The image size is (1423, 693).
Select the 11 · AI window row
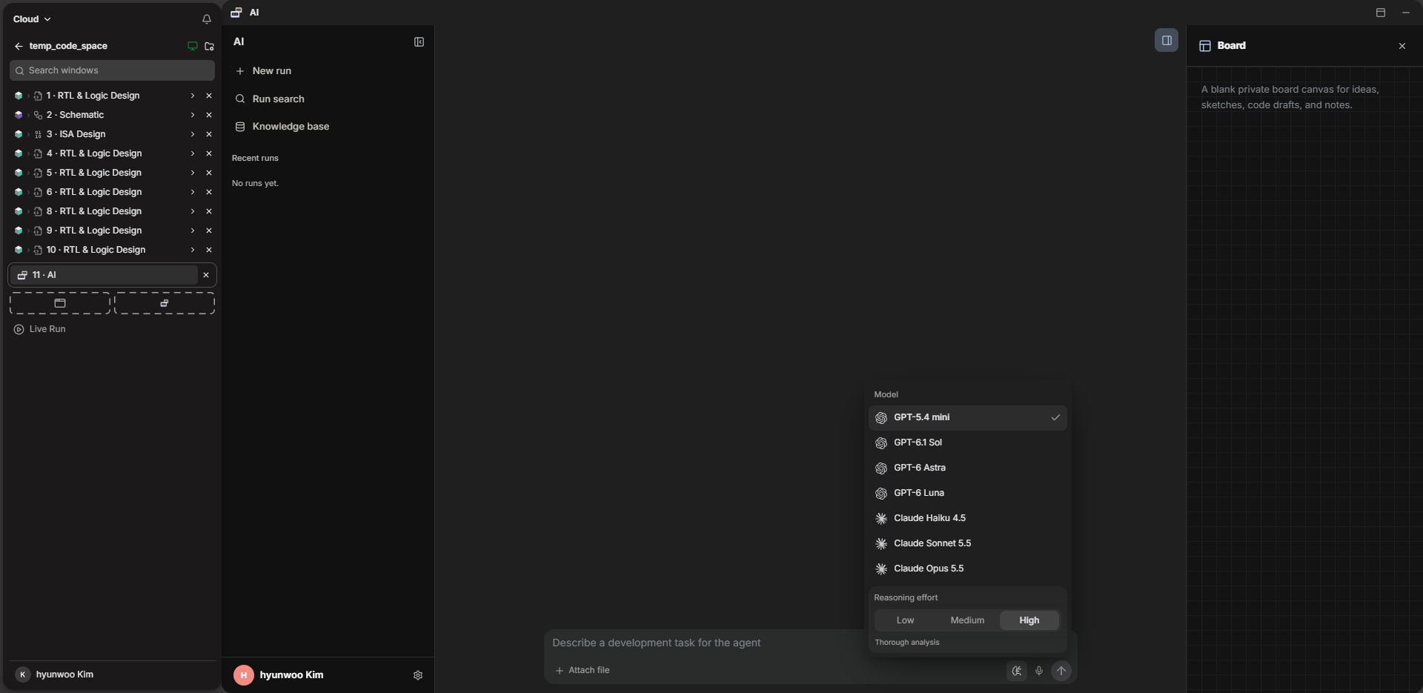(x=104, y=275)
